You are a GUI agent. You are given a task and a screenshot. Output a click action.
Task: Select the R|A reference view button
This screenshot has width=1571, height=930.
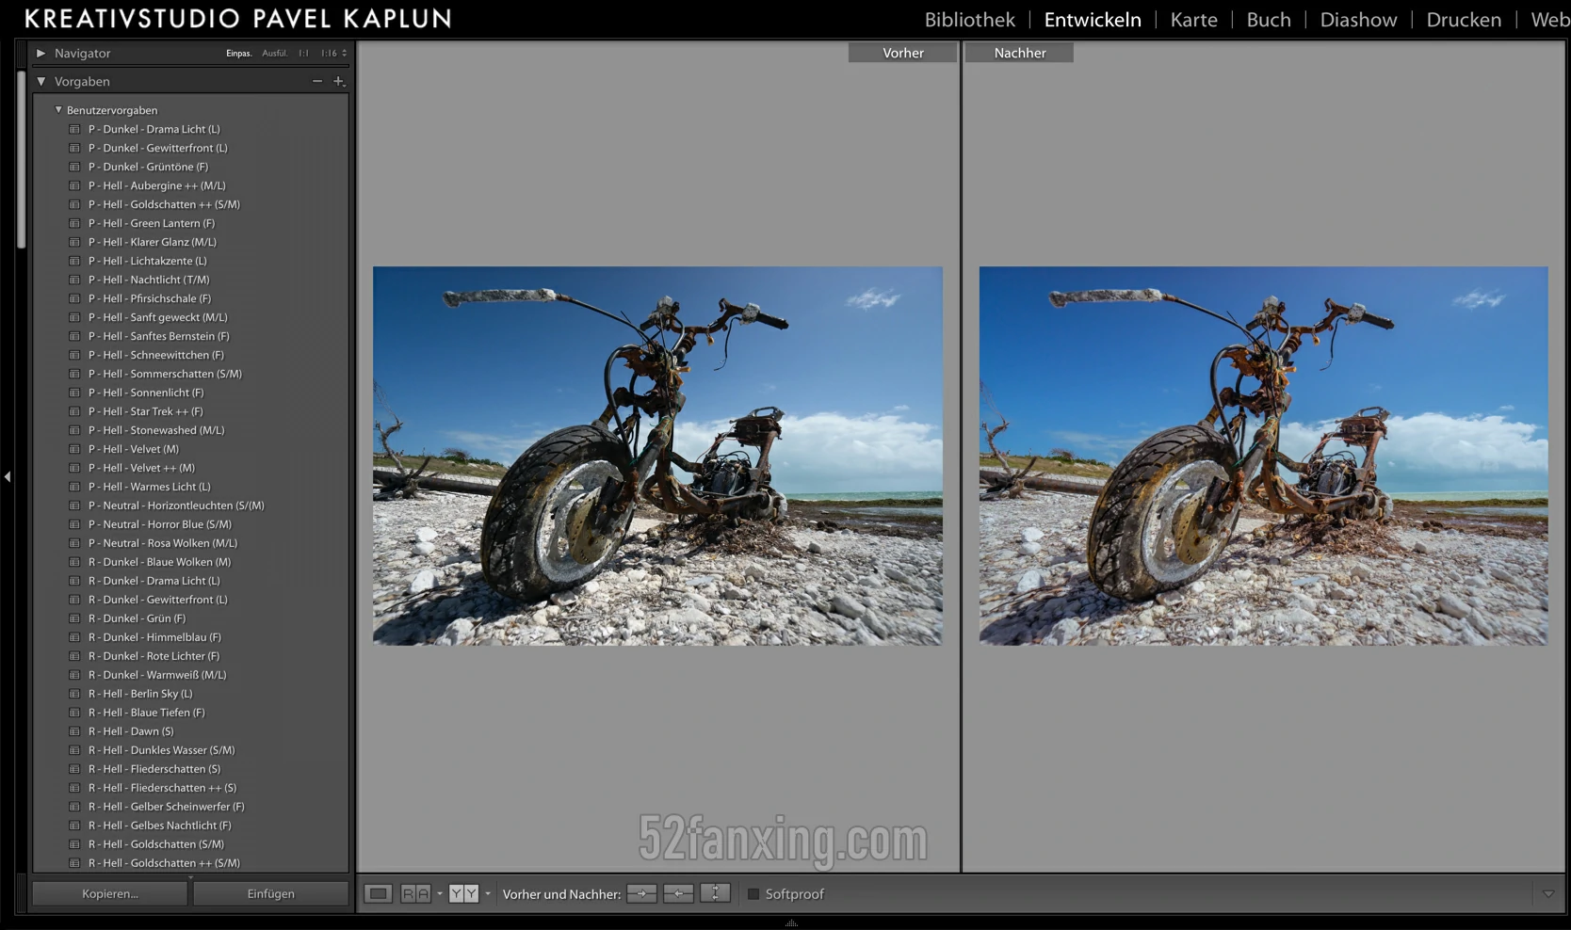pyautogui.click(x=415, y=893)
